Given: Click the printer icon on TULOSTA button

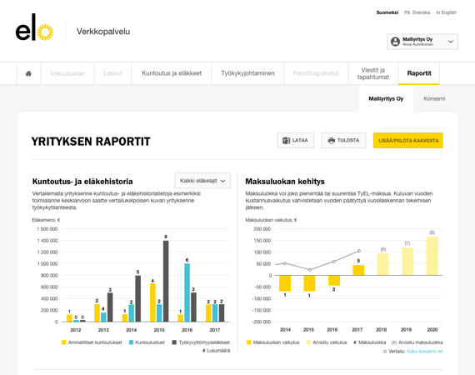Looking at the screenshot, I should click(332, 141).
